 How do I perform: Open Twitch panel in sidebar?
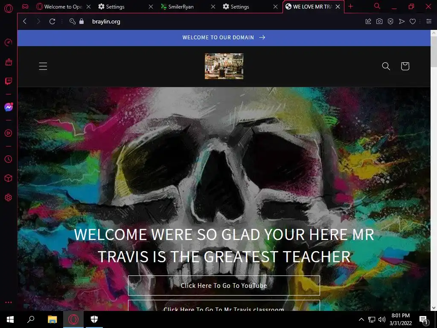coord(9,81)
